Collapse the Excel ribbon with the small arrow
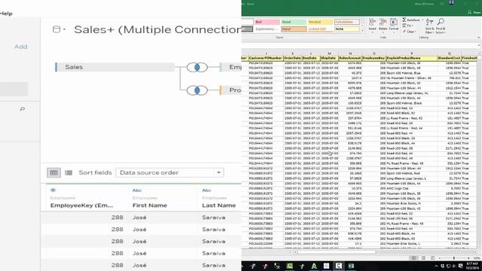Screen dimensions: 482x271 [x=479, y=38]
